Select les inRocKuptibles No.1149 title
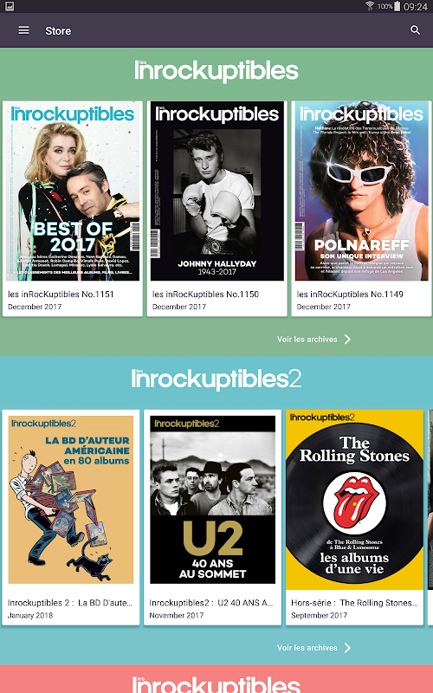The height and width of the screenshot is (693, 433). (350, 294)
